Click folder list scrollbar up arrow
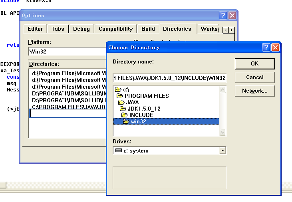292x202 pixels. (x=223, y=90)
